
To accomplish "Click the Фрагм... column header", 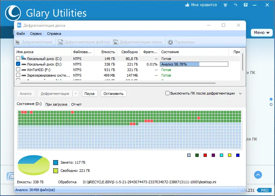I will [x=149, y=52].
